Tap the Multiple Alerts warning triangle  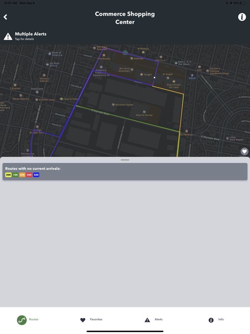tap(8, 36)
